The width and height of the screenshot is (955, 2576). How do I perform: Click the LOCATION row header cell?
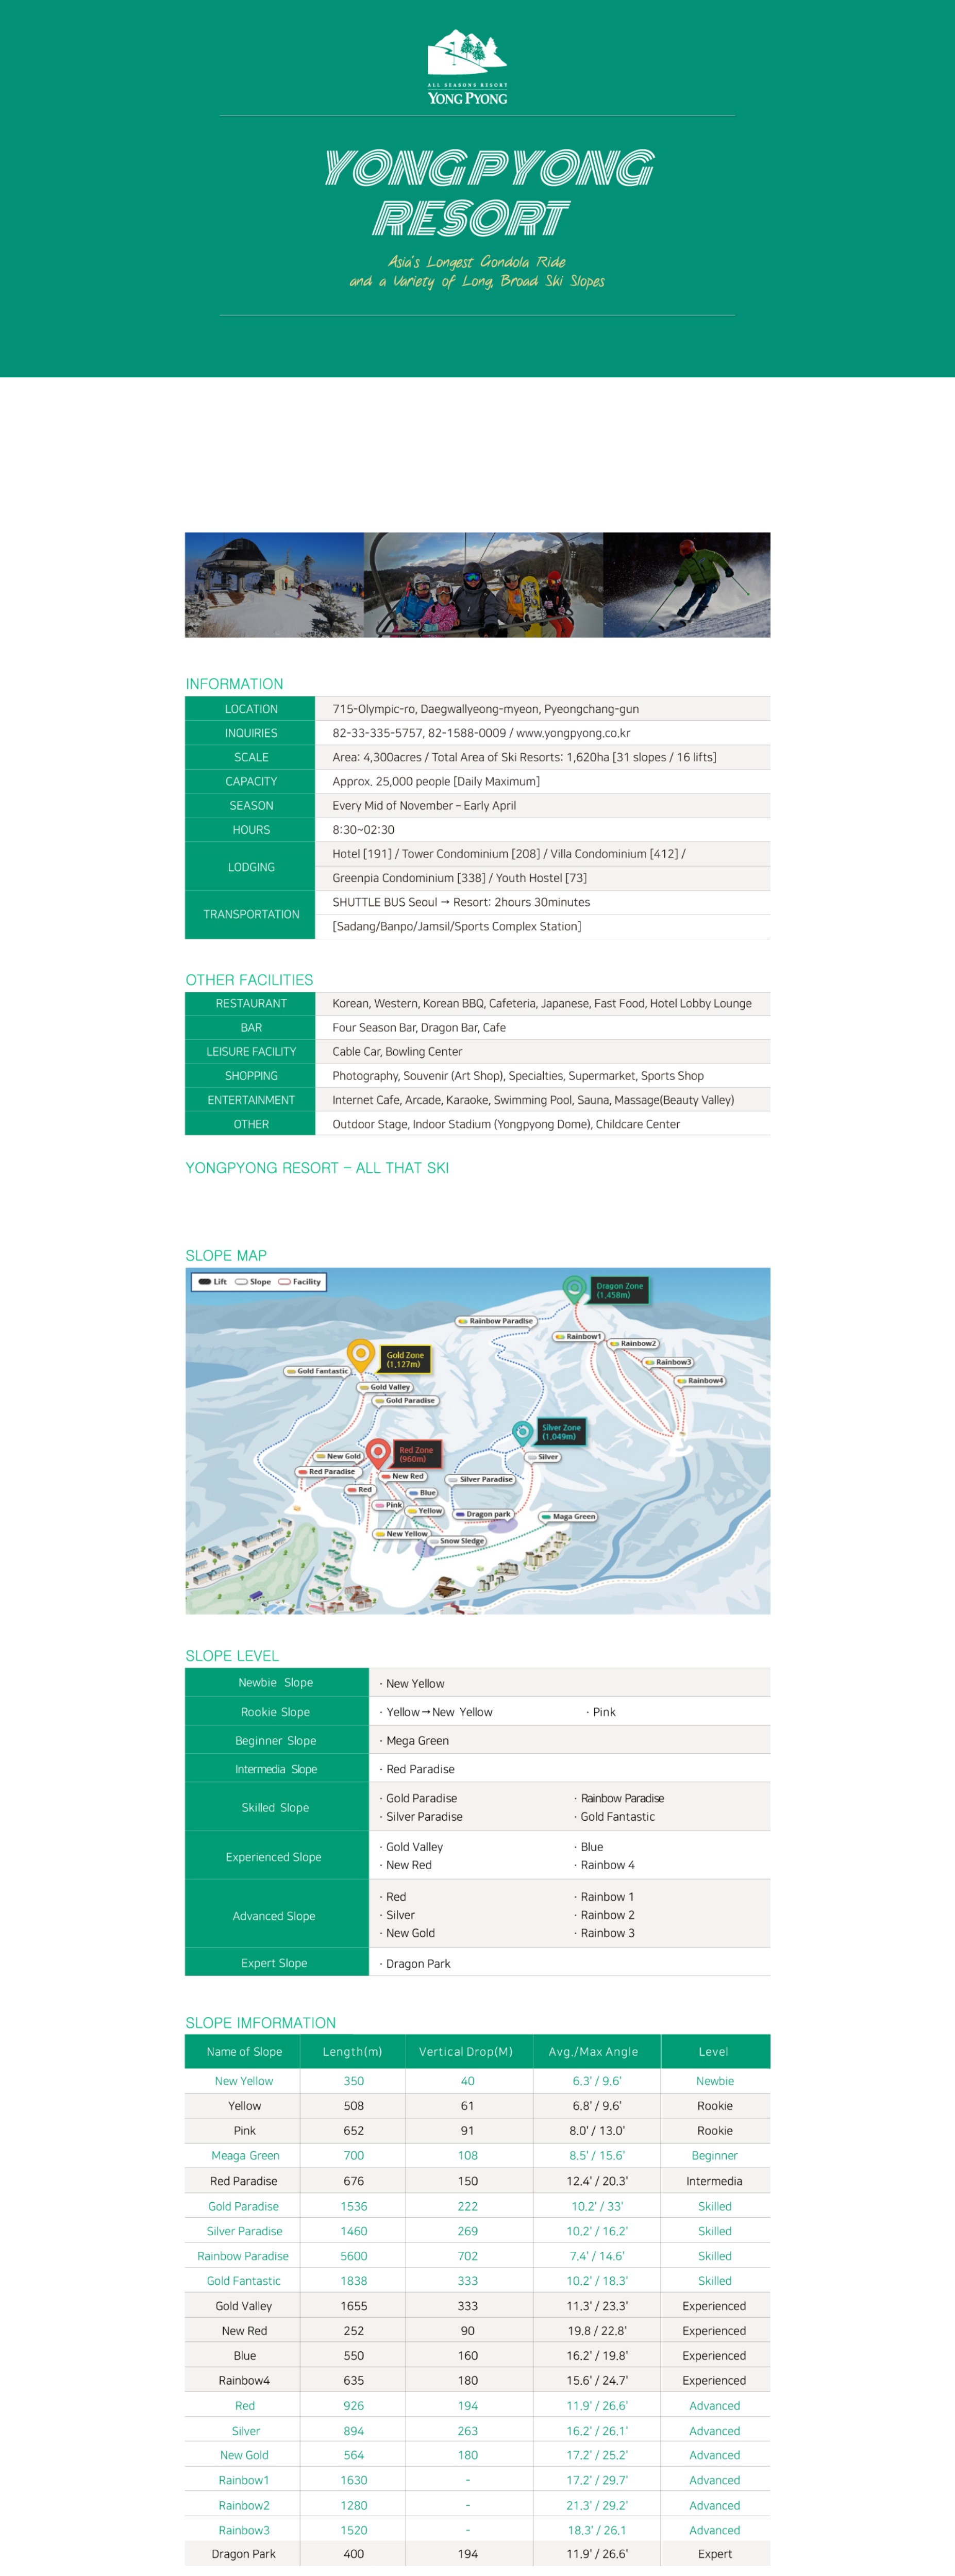pyautogui.click(x=250, y=709)
